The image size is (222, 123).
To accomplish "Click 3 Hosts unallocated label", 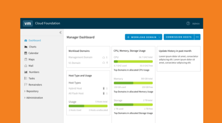I will pyautogui.click(x=98, y=110).
